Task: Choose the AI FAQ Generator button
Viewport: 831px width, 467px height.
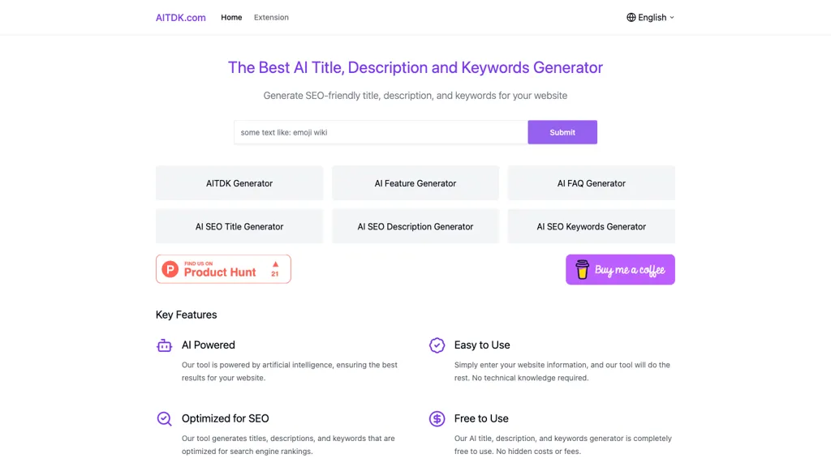Action: (x=591, y=183)
